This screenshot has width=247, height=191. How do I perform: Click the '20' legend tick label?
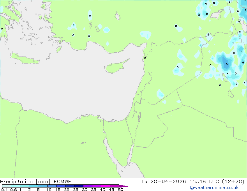coord(67,189)
